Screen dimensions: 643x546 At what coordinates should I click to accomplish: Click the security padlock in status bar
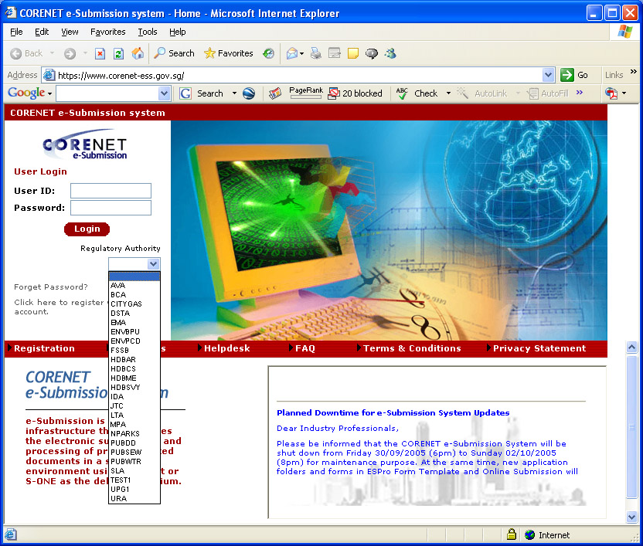click(512, 534)
